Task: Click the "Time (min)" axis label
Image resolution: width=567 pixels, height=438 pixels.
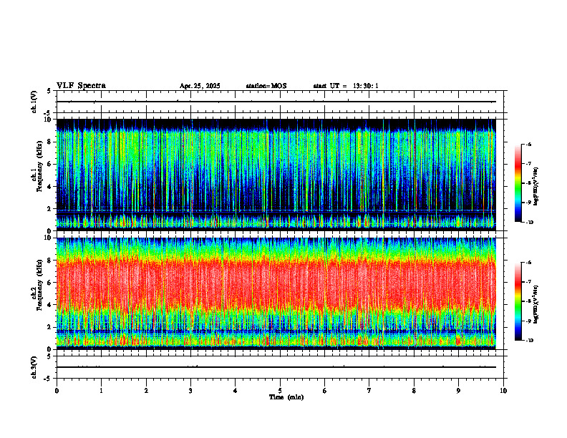Action: click(286, 397)
